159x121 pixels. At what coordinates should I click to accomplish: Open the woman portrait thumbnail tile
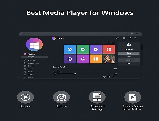(109, 59)
